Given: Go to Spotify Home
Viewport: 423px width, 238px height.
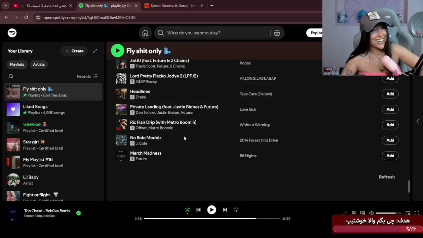Looking at the screenshot, I should (x=145, y=33).
